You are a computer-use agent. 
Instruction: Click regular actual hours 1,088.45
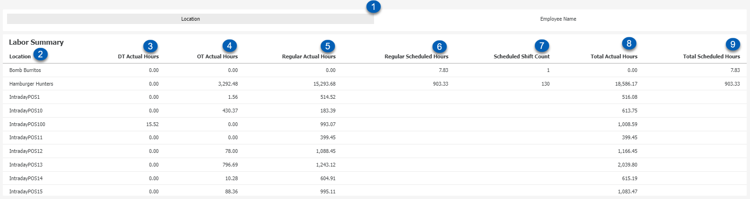[x=326, y=151]
